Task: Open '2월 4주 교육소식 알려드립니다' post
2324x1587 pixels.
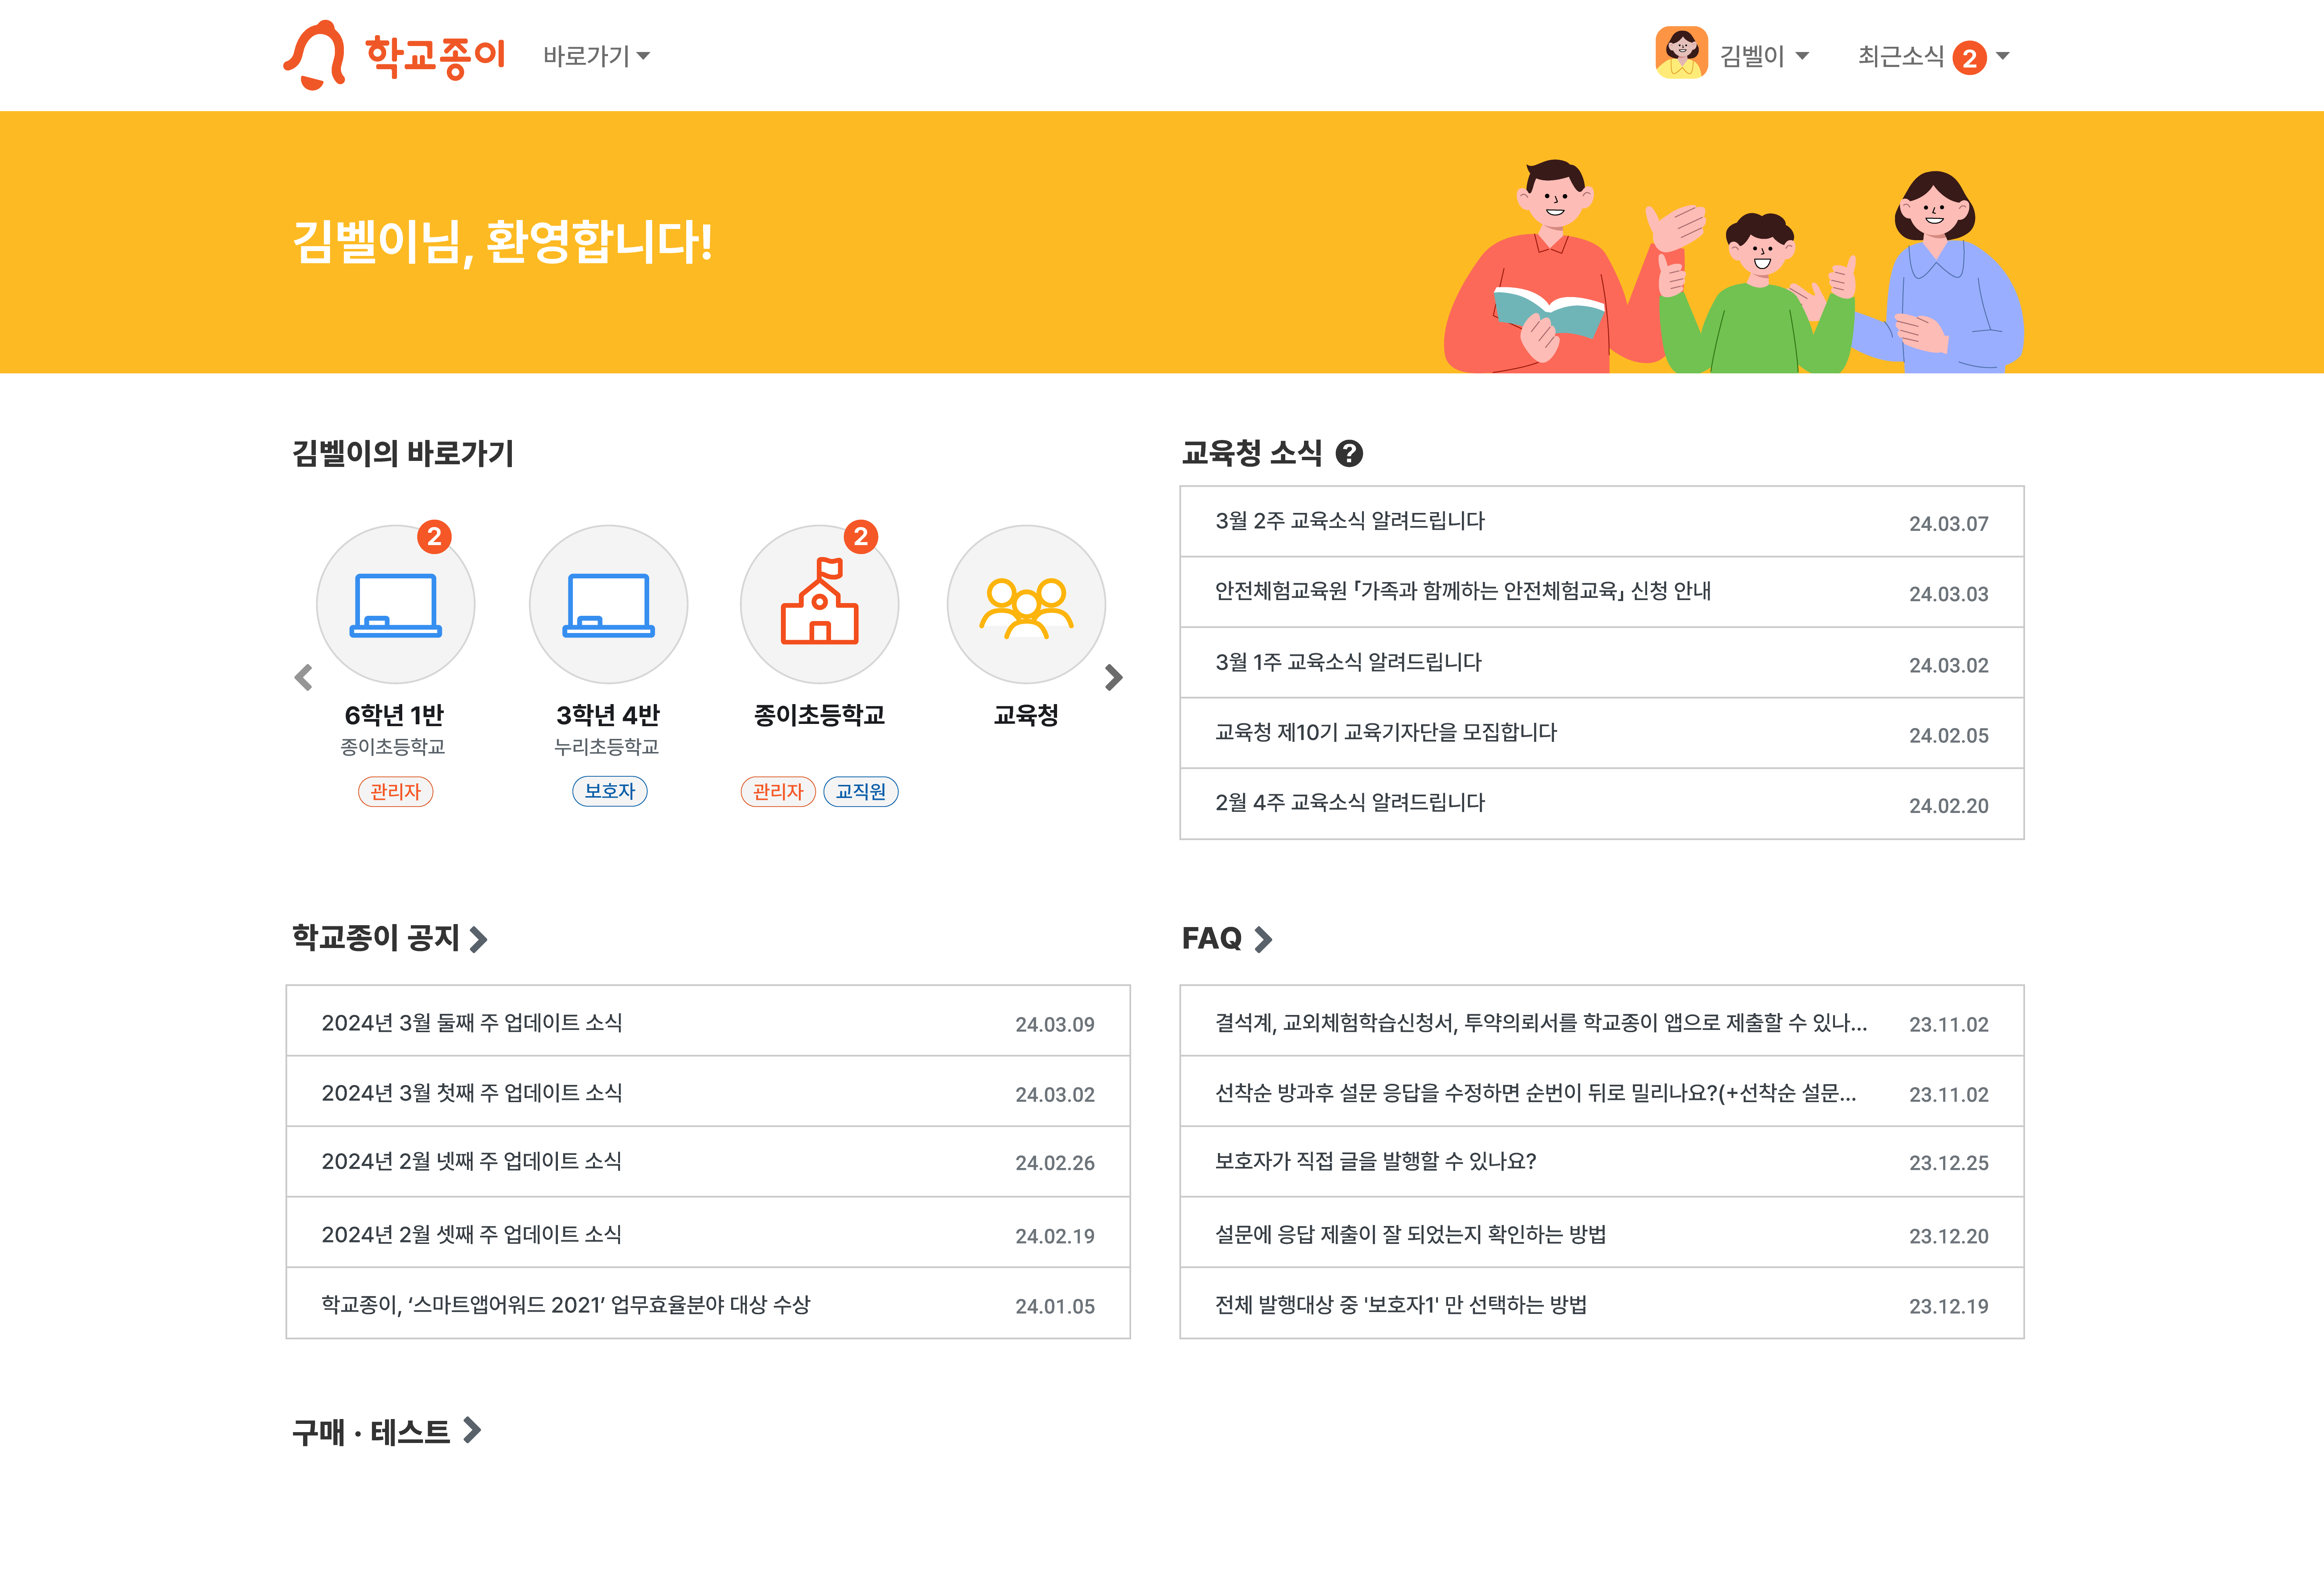Action: pyautogui.click(x=1601, y=804)
